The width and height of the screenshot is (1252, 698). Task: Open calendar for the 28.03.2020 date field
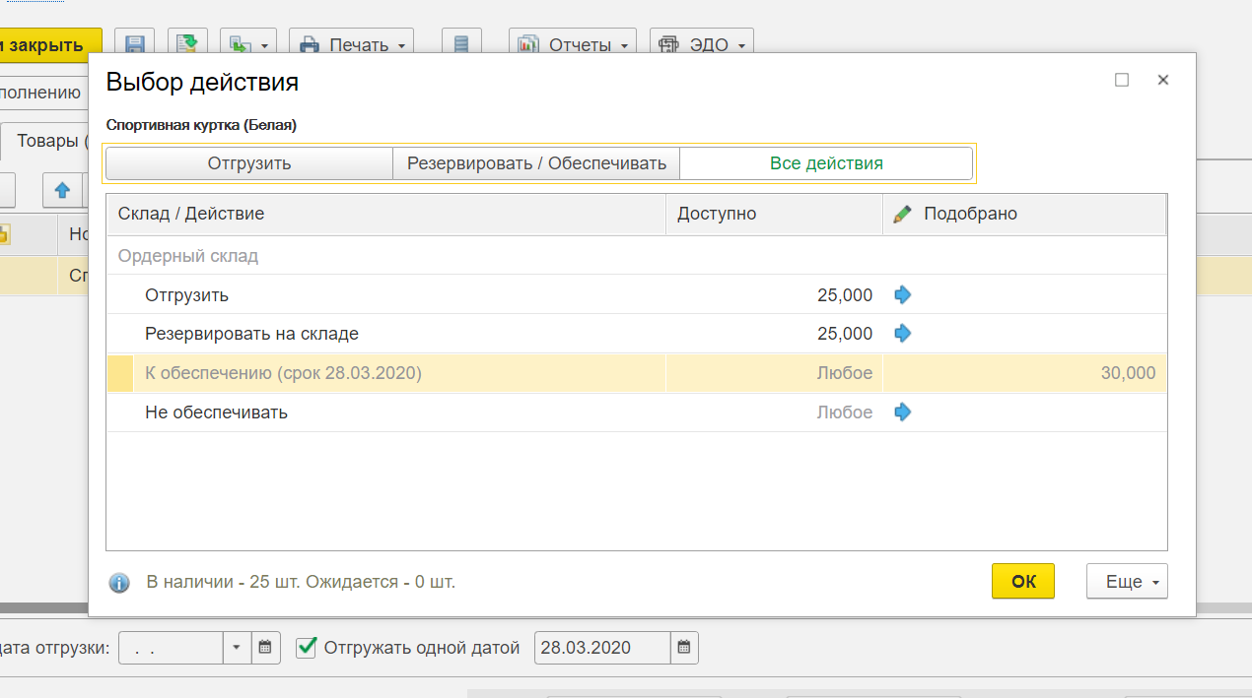point(684,648)
